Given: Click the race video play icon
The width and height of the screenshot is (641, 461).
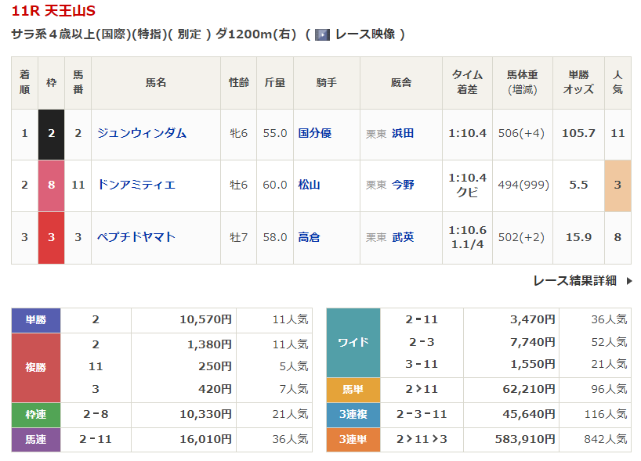Looking at the screenshot, I should pyautogui.click(x=322, y=34).
